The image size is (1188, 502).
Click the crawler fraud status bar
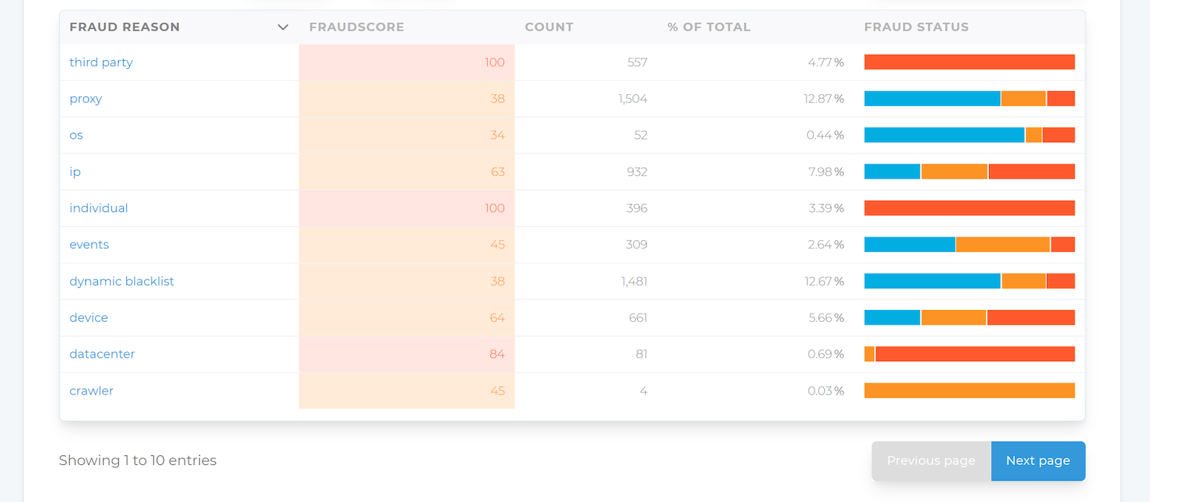[x=970, y=391]
